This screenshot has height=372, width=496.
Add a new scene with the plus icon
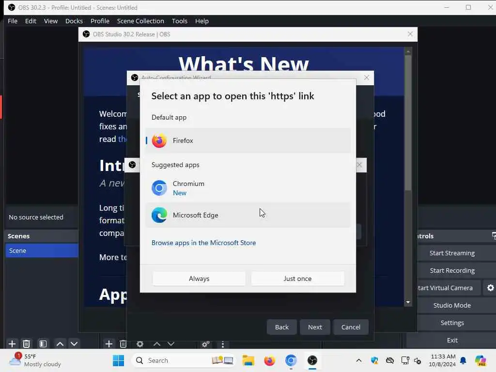(12, 344)
